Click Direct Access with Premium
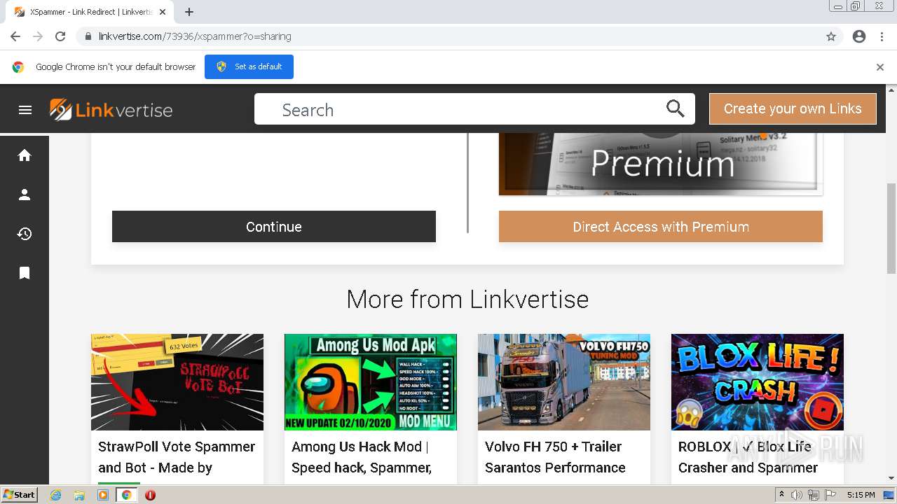Viewport: 897px width, 504px height. (661, 227)
